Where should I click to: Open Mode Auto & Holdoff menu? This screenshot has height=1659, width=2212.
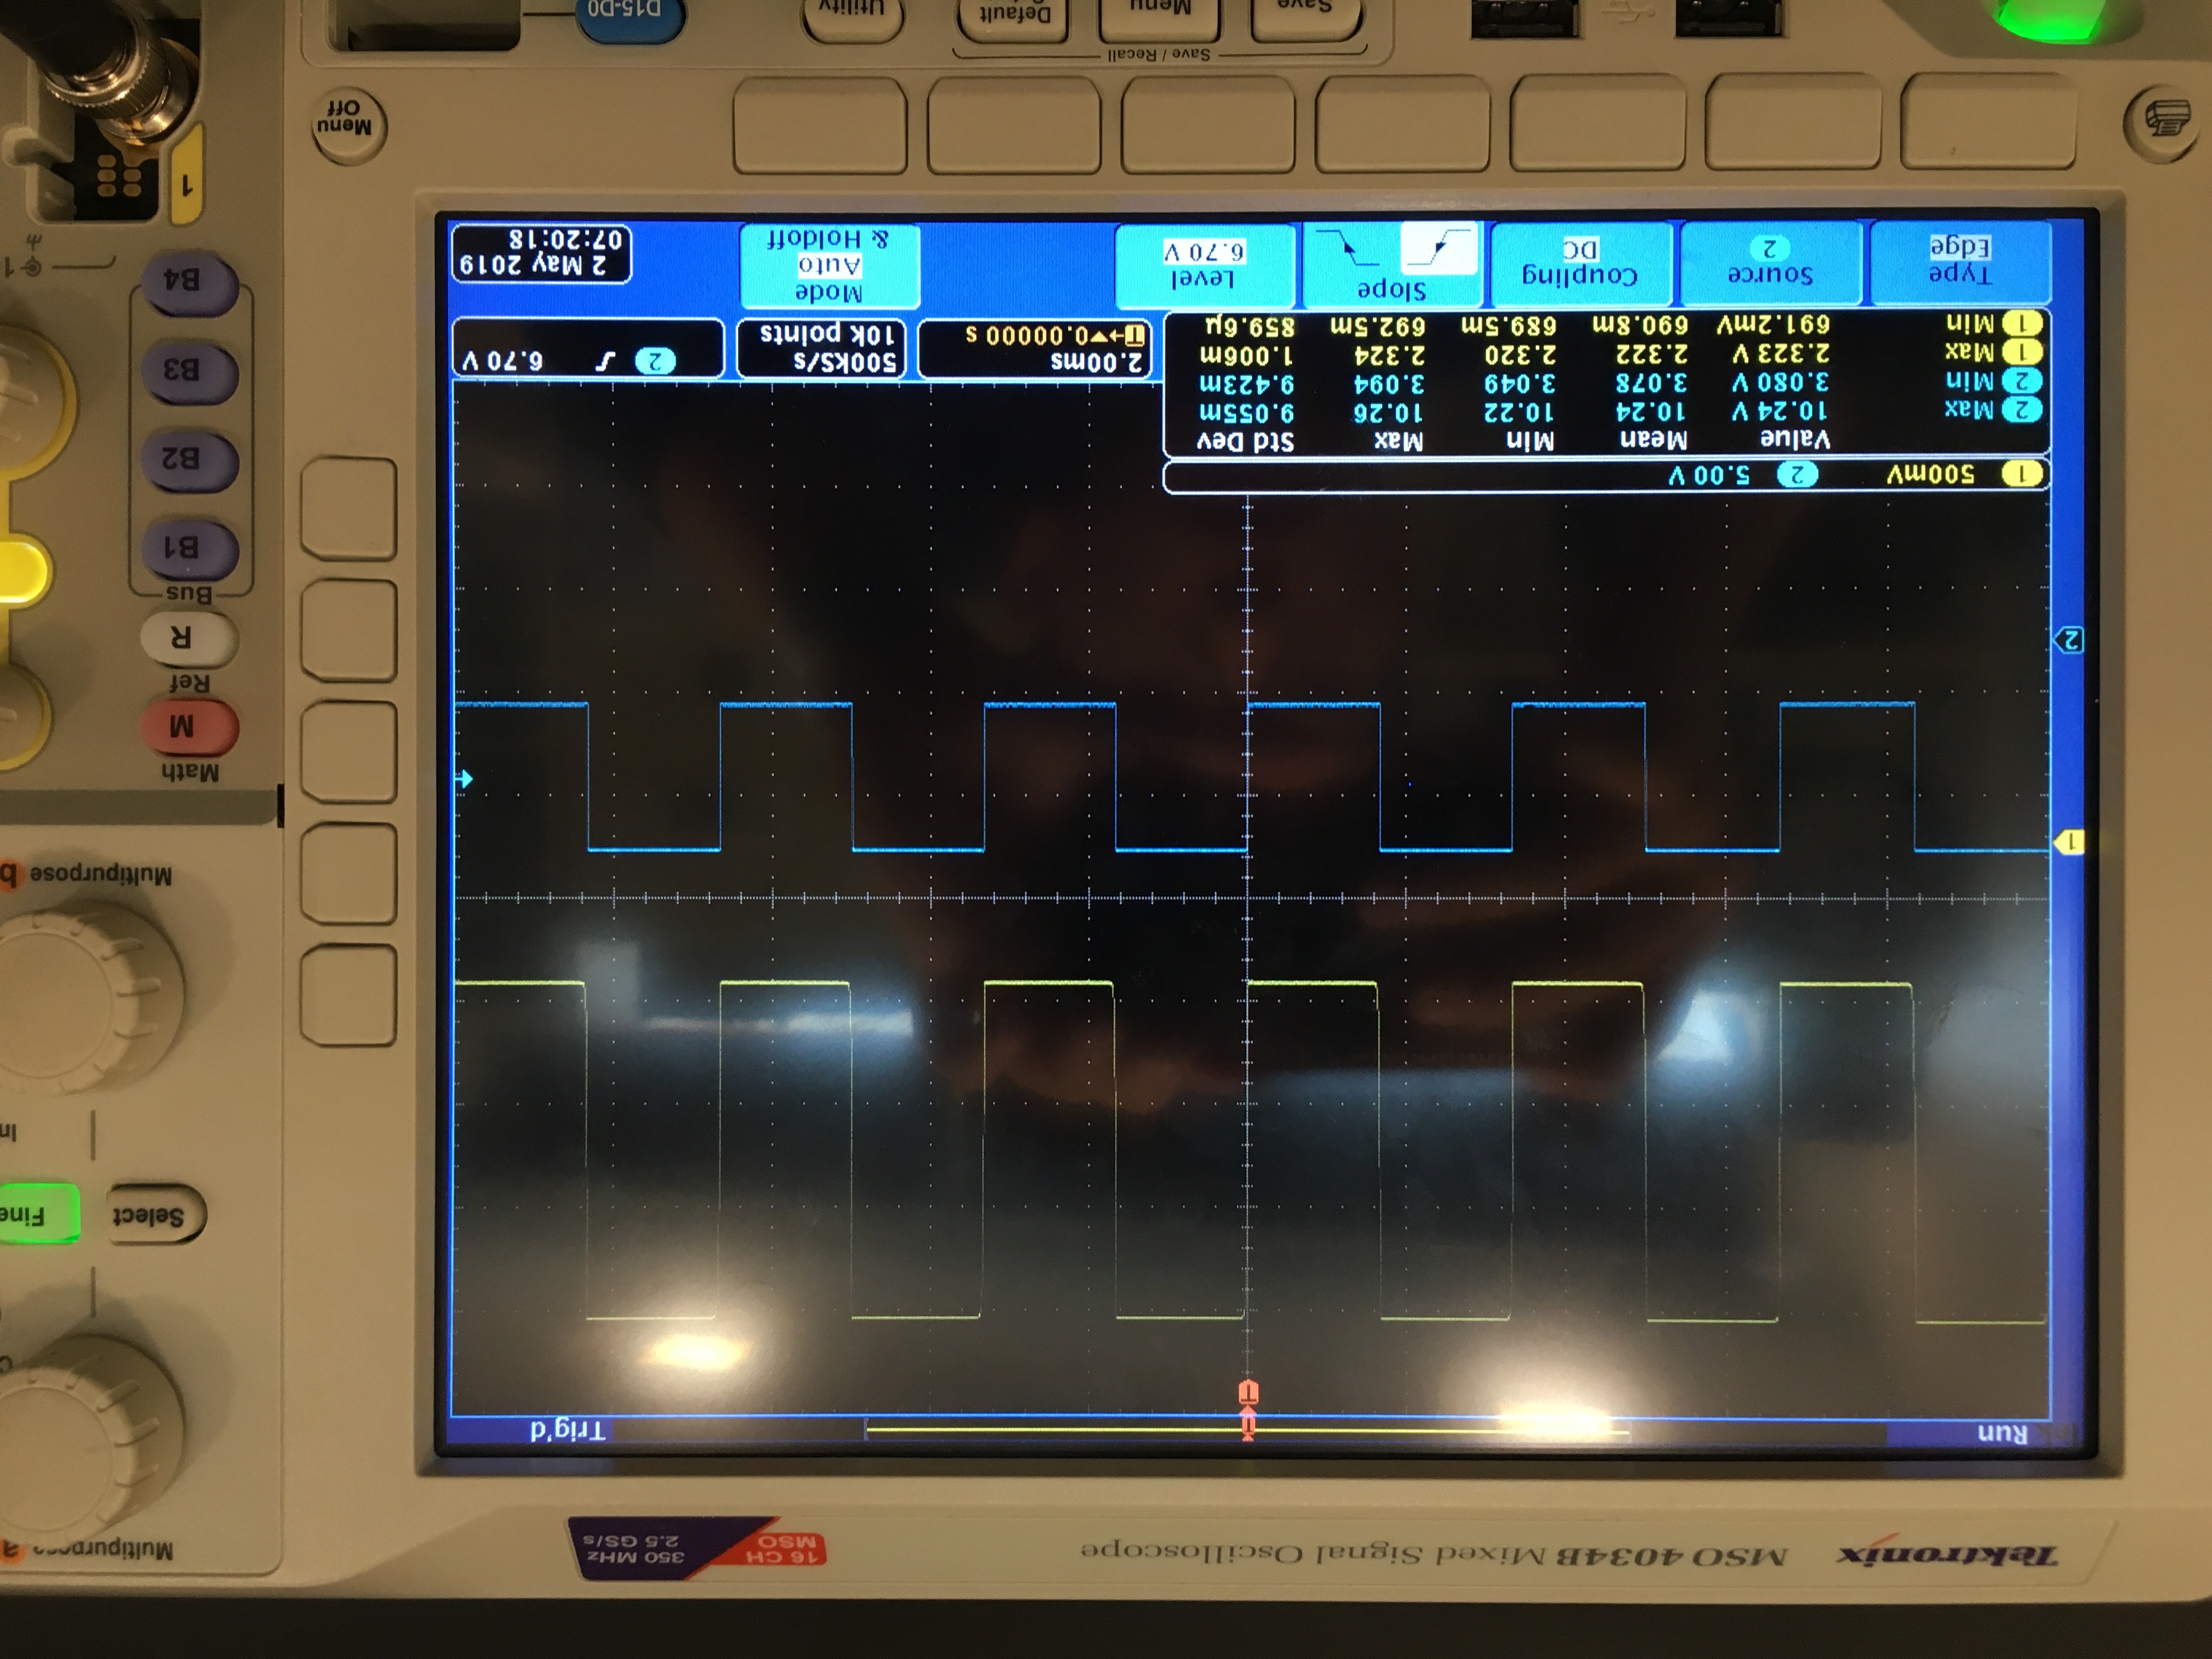tap(829, 266)
